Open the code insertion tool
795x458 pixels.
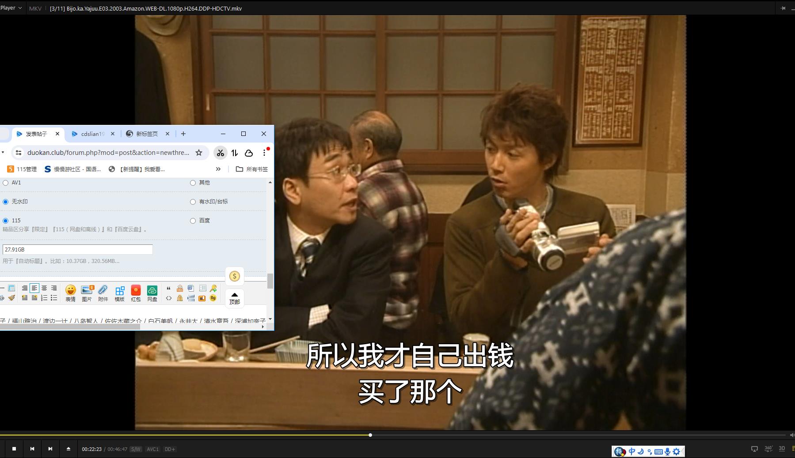[169, 298]
